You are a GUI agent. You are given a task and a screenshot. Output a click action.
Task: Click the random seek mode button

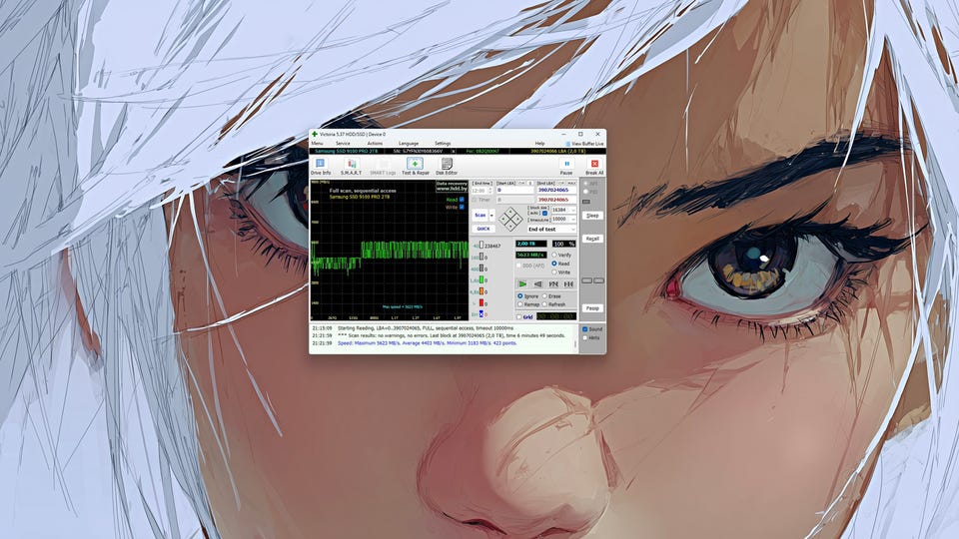point(568,284)
